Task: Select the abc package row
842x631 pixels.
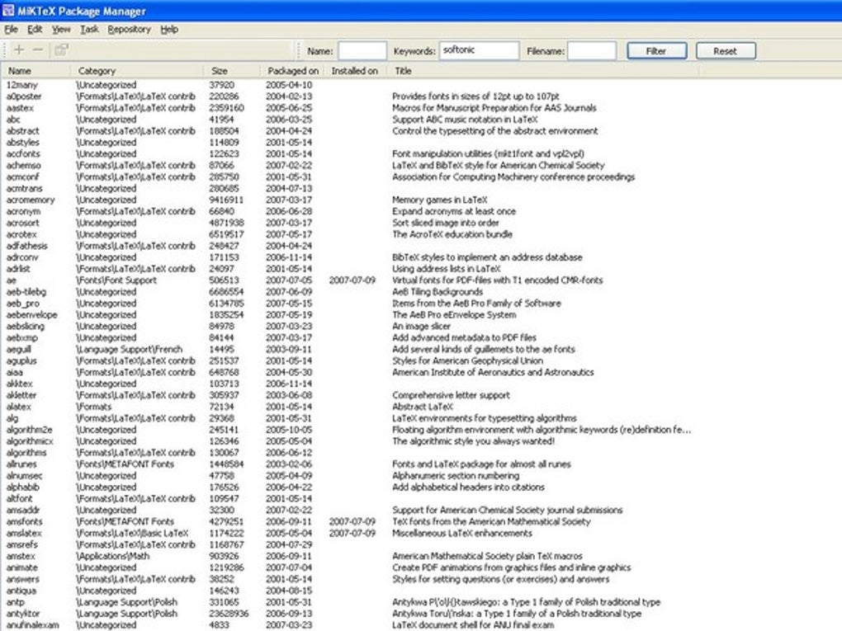Action: click(x=349, y=120)
